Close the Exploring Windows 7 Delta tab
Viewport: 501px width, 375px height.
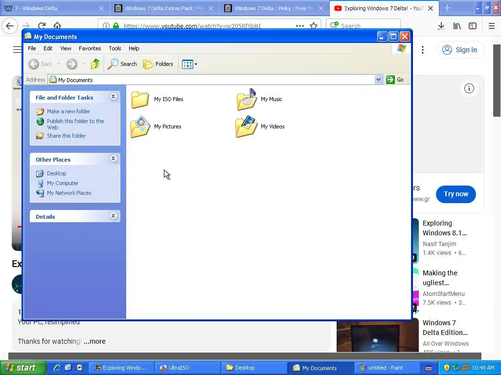pyautogui.click(x=431, y=8)
